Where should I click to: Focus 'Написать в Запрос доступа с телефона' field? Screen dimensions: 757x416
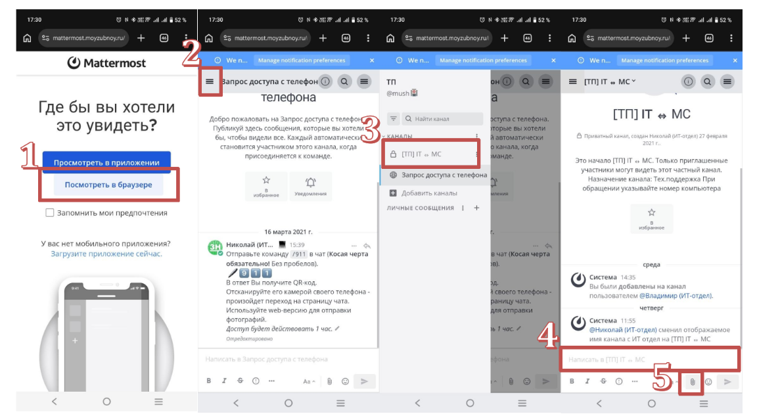288,359
